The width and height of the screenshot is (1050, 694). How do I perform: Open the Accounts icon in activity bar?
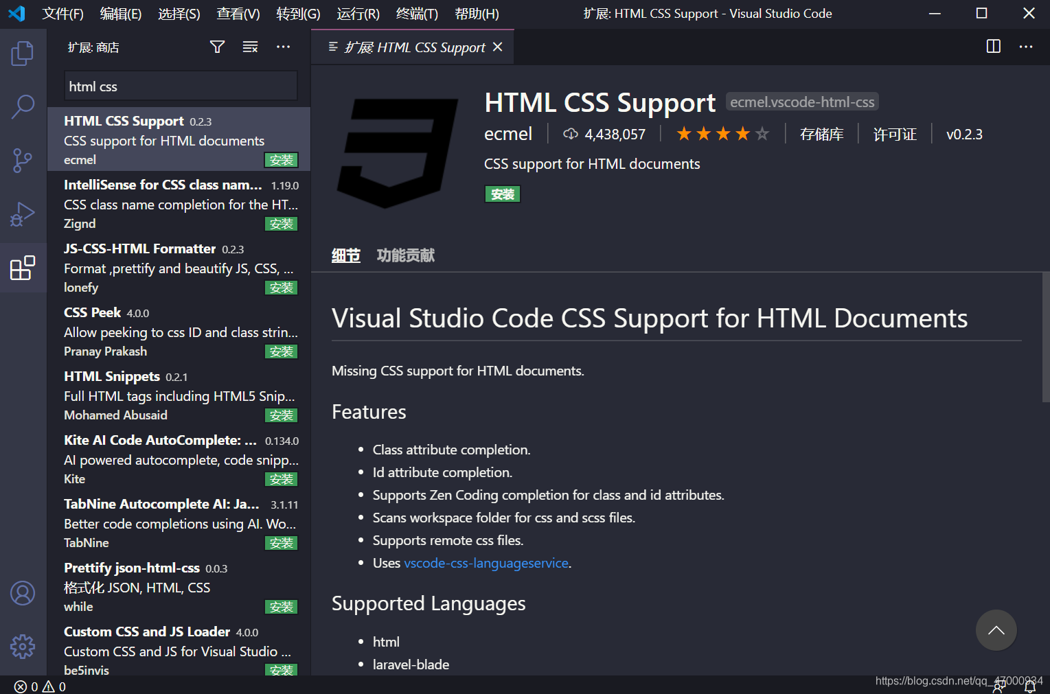point(23,593)
